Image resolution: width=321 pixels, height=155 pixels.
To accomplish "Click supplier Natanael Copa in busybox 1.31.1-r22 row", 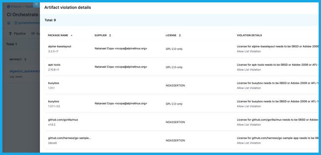I will pyautogui.click(x=121, y=104).
